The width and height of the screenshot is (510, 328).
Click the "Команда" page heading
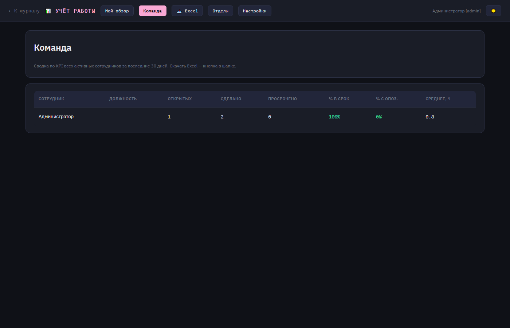53,48
